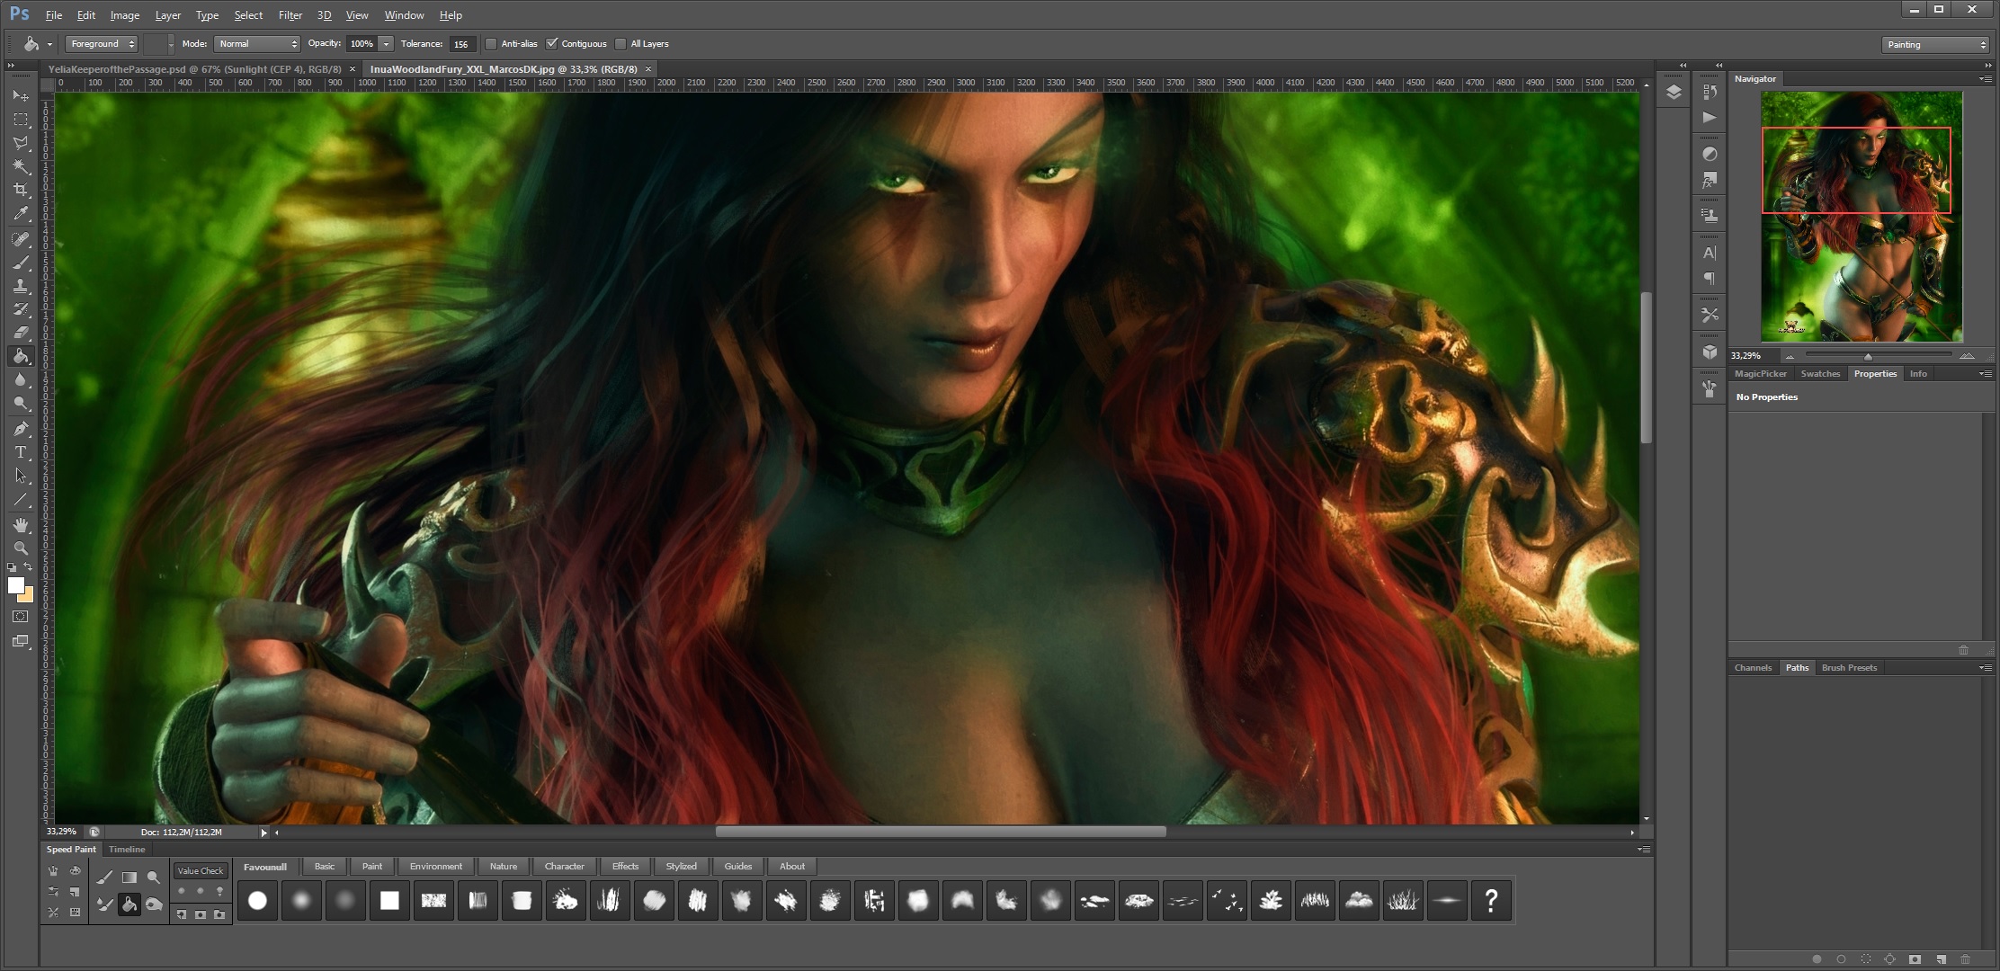
Task: Select the Hand tool
Action: point(21,525)
